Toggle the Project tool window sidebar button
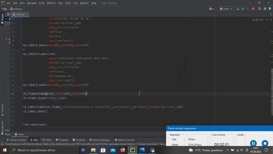This screenshot has height=154, width=273. [2, 19]
